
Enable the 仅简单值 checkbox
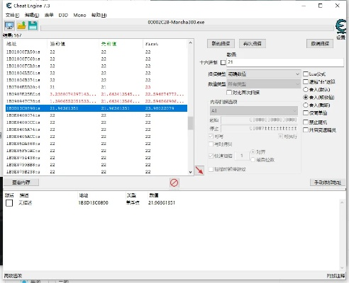click(x=306, y=113)
